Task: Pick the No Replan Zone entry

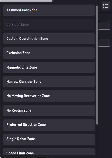Action: click(x=49, y=111)
